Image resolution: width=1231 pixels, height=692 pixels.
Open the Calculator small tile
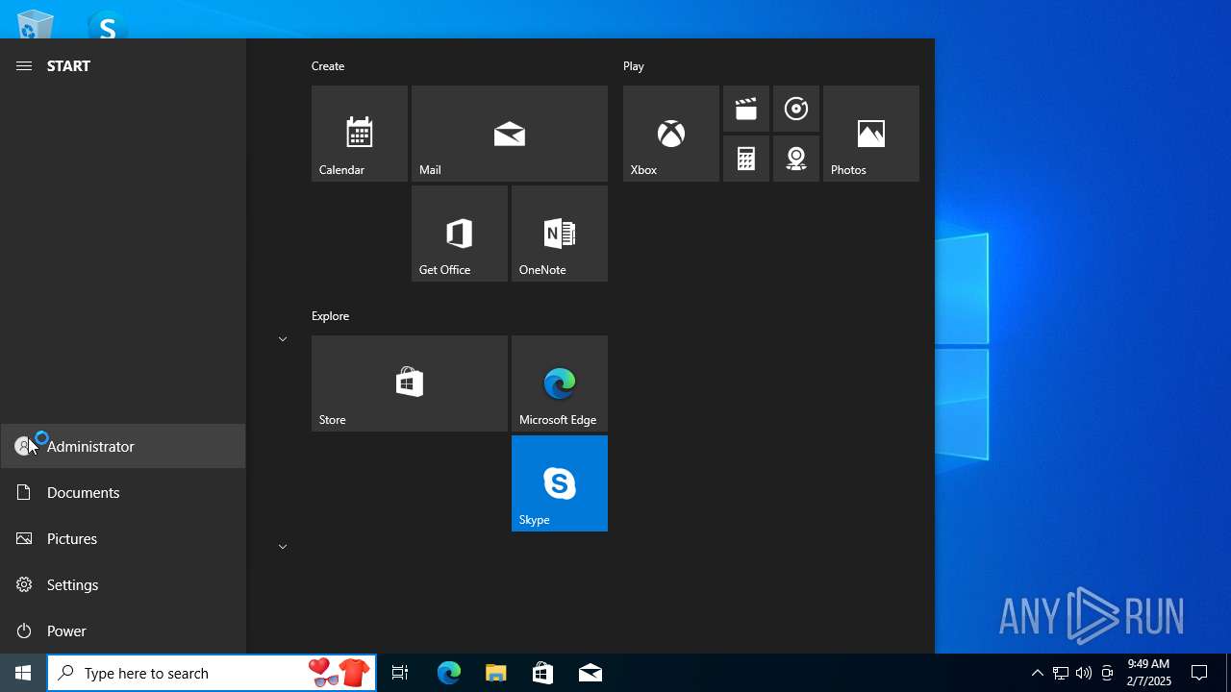(x=746, y=159)
